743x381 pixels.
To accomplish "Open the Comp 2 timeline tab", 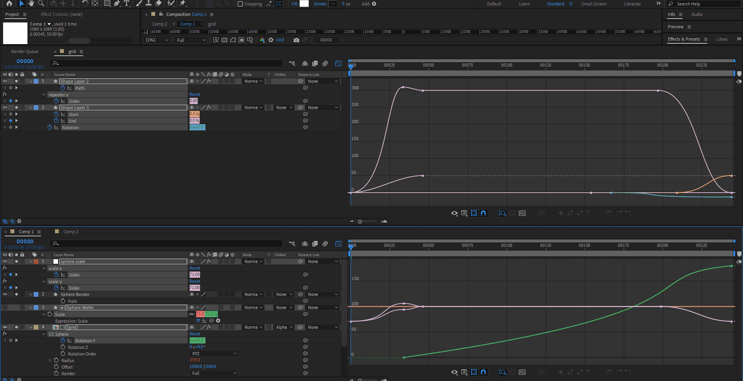I will pyautogui.click(x=70, y=232).
